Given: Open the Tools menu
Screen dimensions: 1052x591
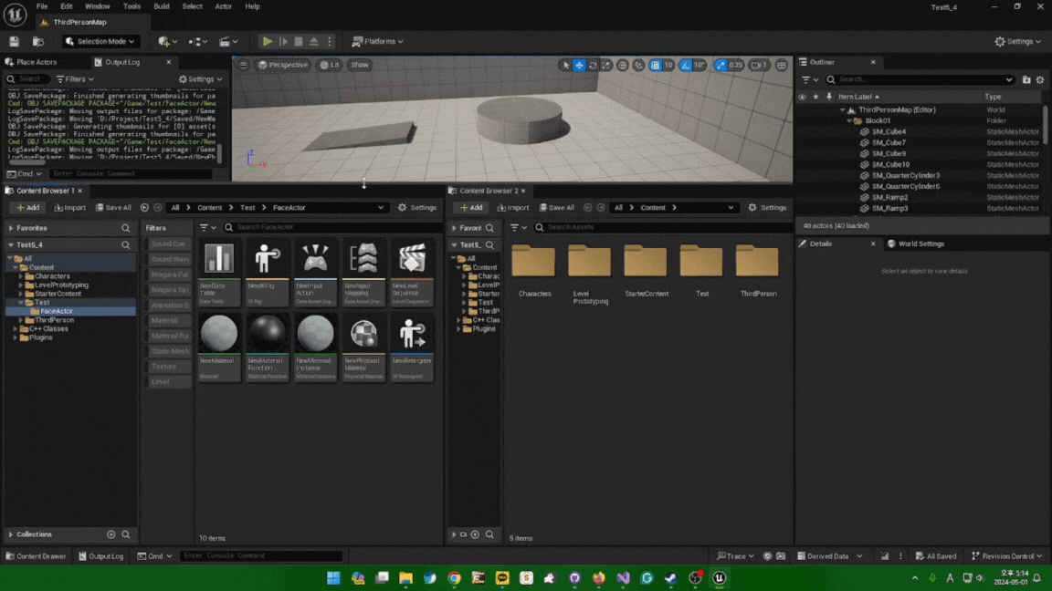Looking at the screenshot, I should tap(131, 6).
